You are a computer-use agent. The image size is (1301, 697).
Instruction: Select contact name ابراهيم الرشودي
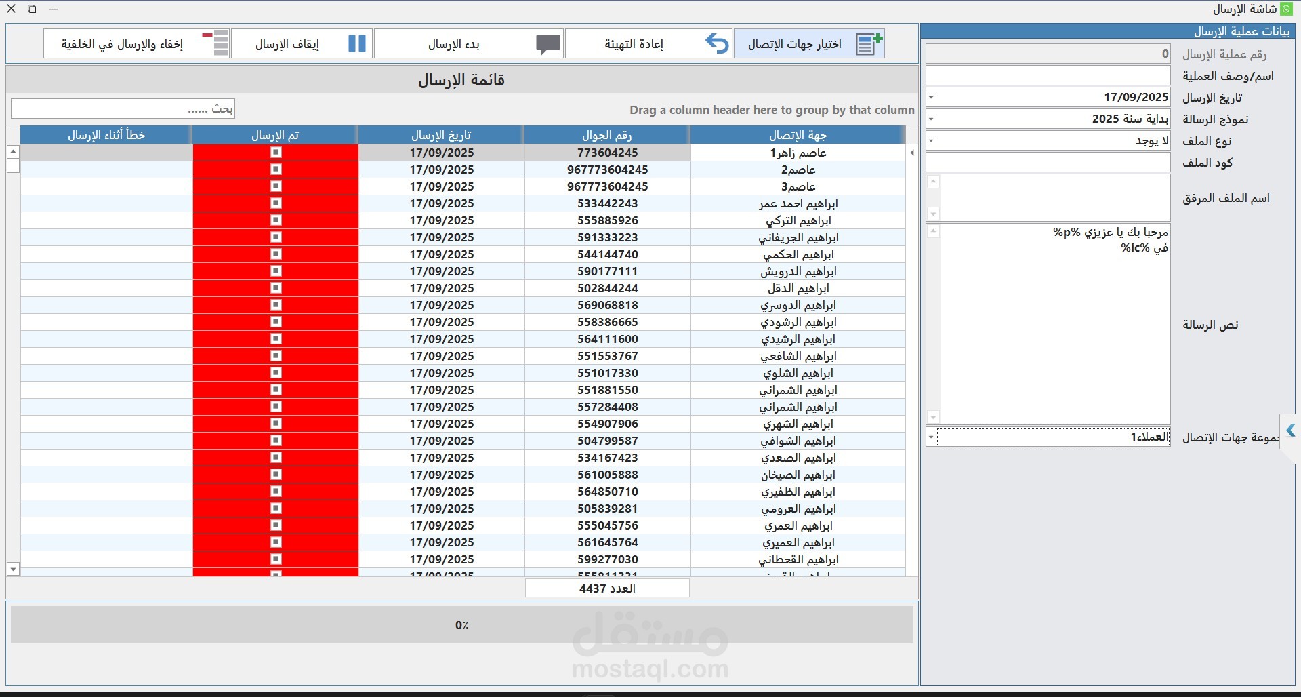pyautogui.click(x=798, y=322)
